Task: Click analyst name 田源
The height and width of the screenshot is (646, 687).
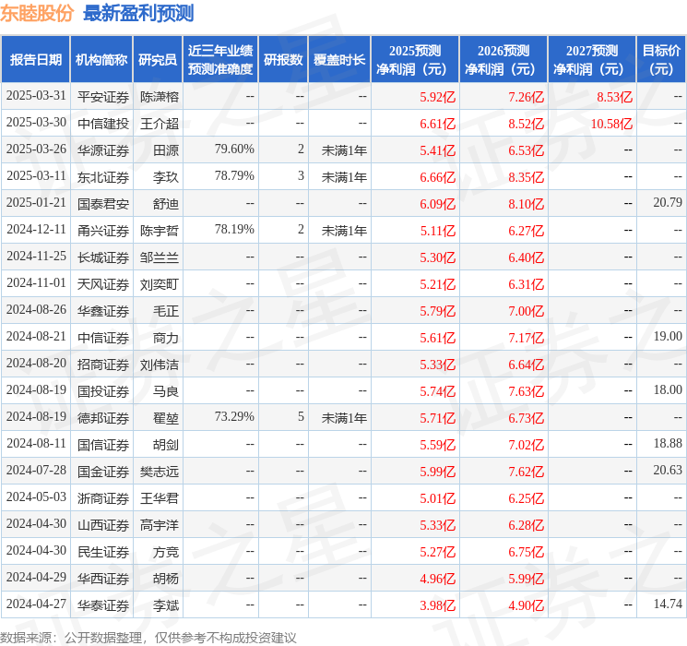Action: point(166,150)
